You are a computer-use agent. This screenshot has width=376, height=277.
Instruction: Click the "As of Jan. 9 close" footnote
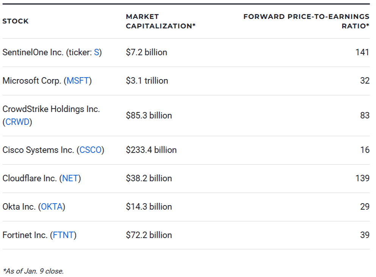pos(33,271)
